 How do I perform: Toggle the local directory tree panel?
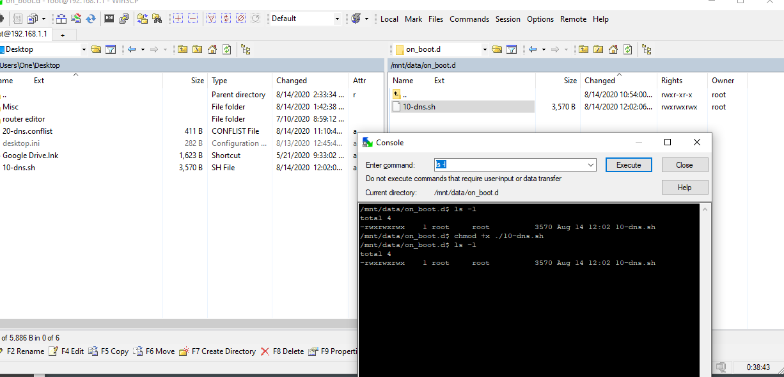click(x=246, y=49)
